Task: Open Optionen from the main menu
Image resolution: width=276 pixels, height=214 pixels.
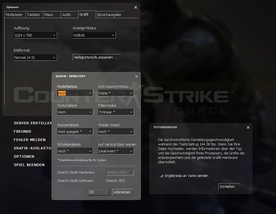Action: [24, 157]
